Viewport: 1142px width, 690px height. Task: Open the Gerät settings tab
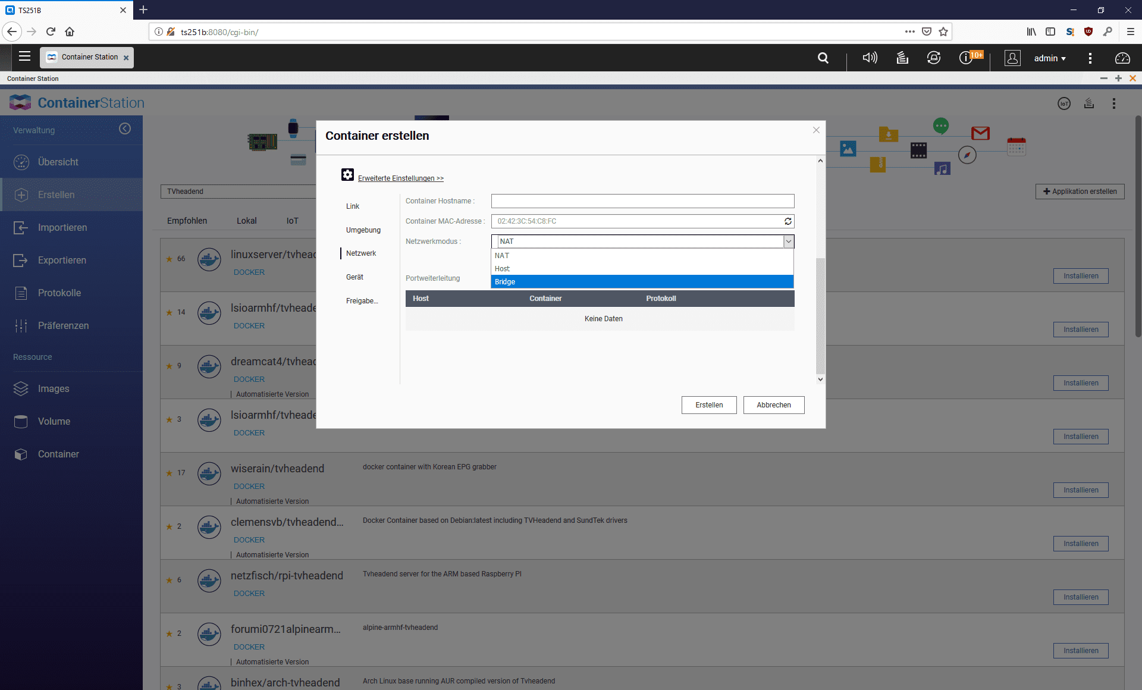354,277
